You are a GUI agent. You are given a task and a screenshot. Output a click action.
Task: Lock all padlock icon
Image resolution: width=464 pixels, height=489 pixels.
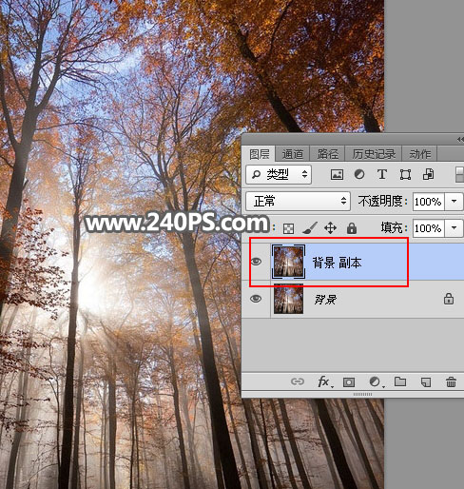(352, 227)
